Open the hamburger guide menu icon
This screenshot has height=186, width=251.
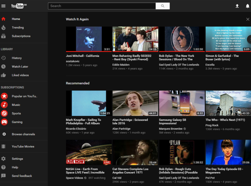[x=3, y=6]
